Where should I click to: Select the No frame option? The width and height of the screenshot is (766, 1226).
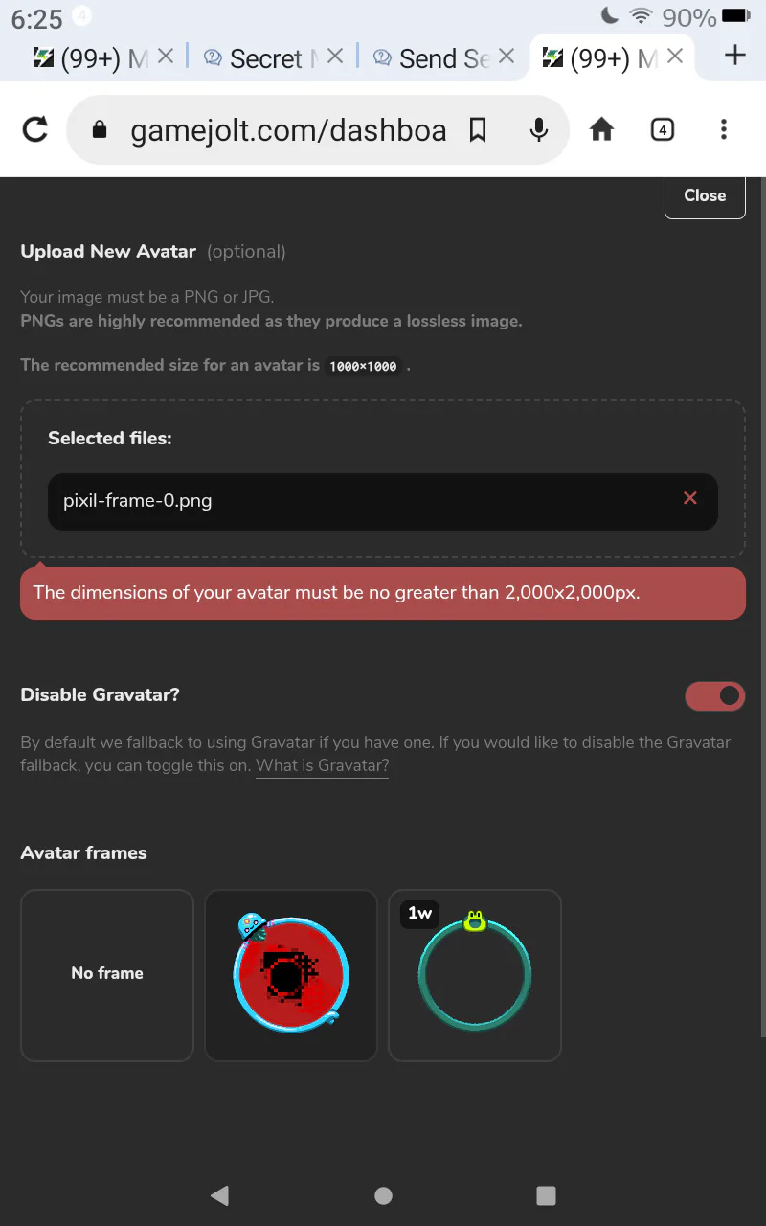pyautogui.click(x=107, y=974)
